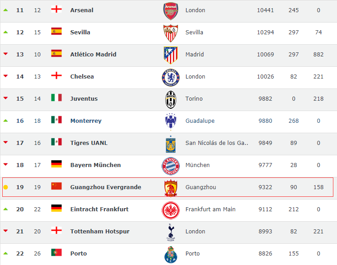Viewport: 337px width, 265px height.
Task: Click the Guadalupe city link
Action: click(200, 121)
